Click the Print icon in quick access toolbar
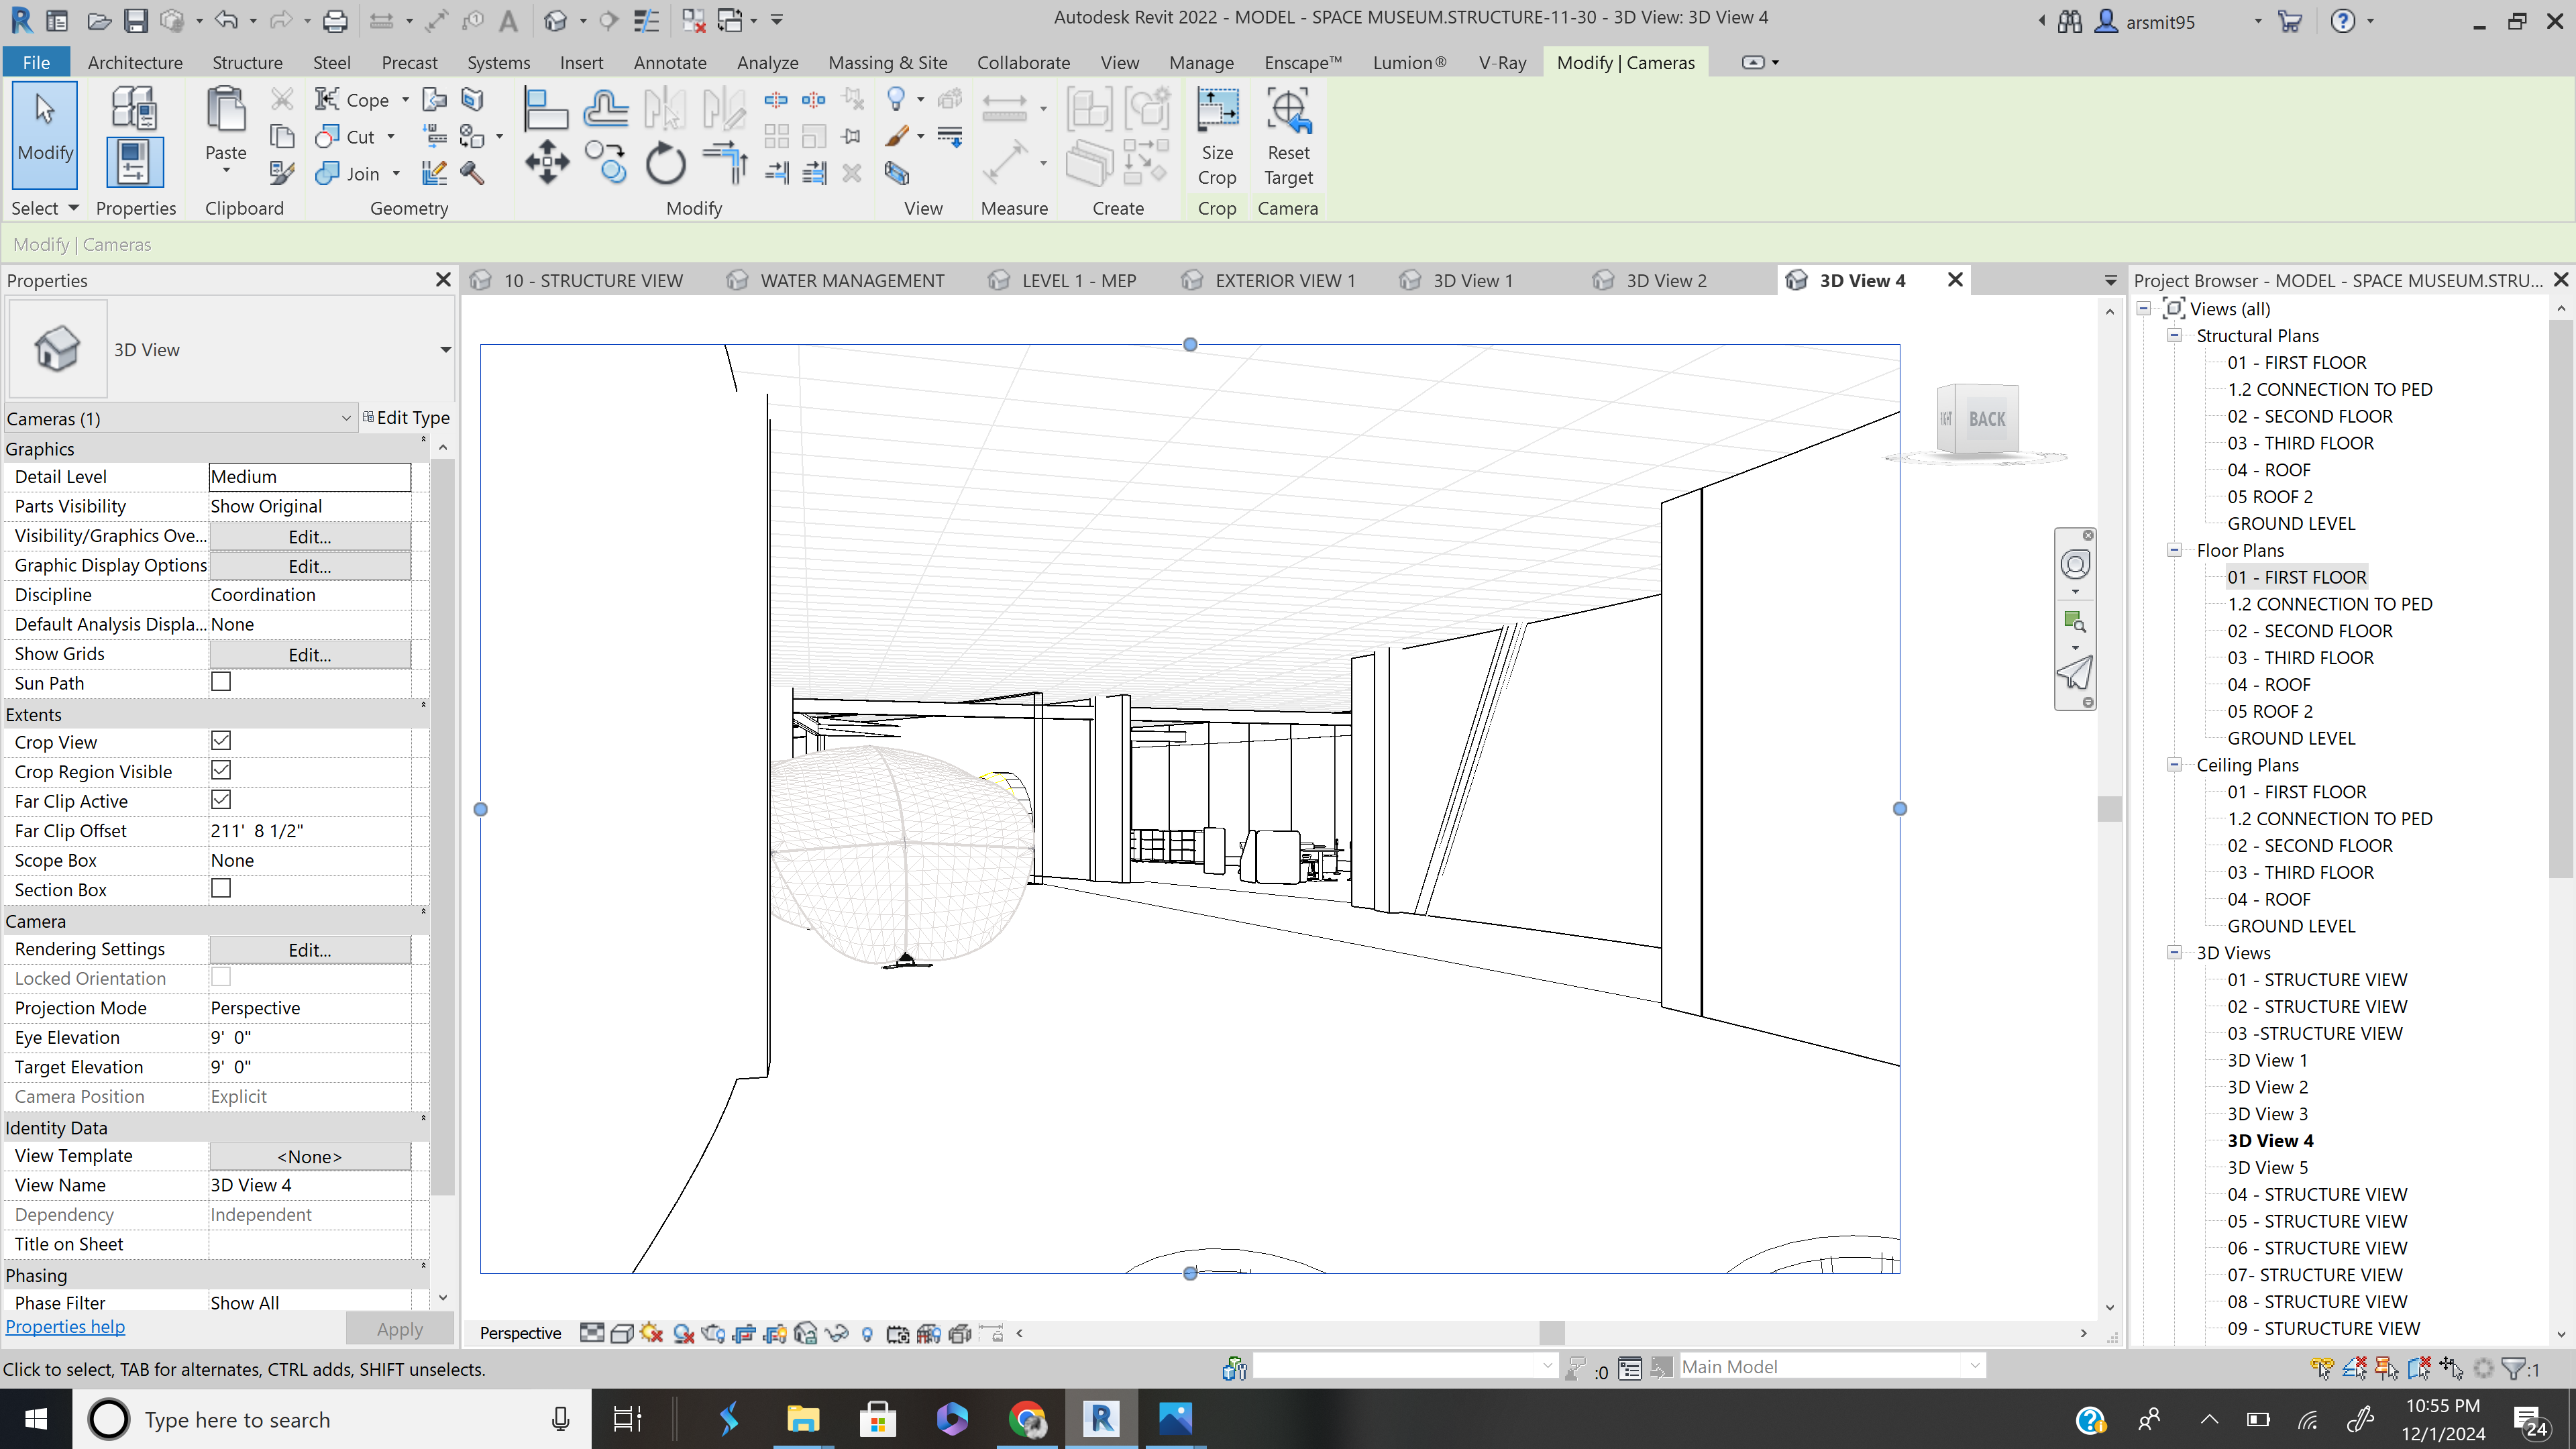 (335, 20)
